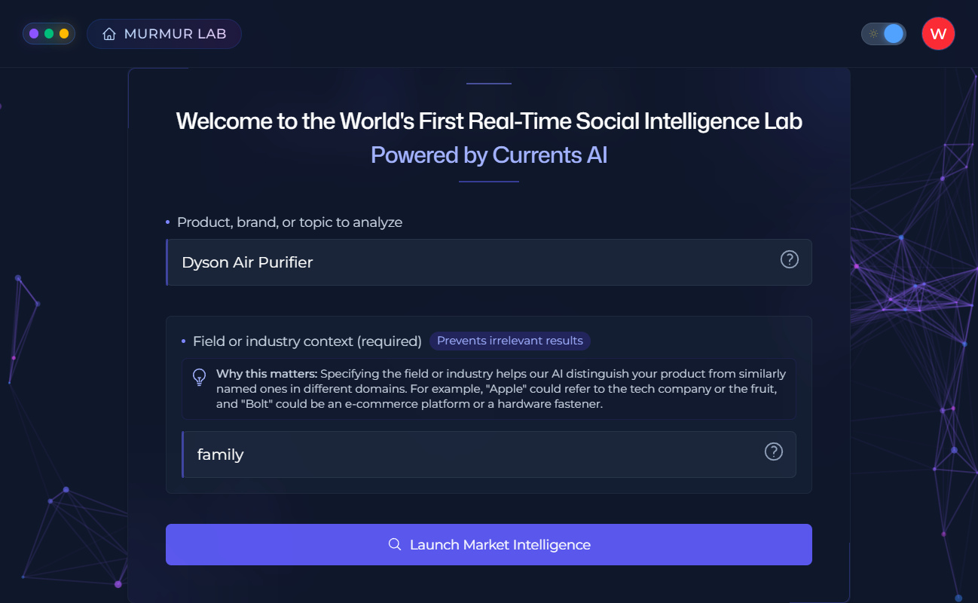The width and height of the screenshot is (978, 603).
Task: Click the Powered by Currents AI heading
Action: coord(489,155)
